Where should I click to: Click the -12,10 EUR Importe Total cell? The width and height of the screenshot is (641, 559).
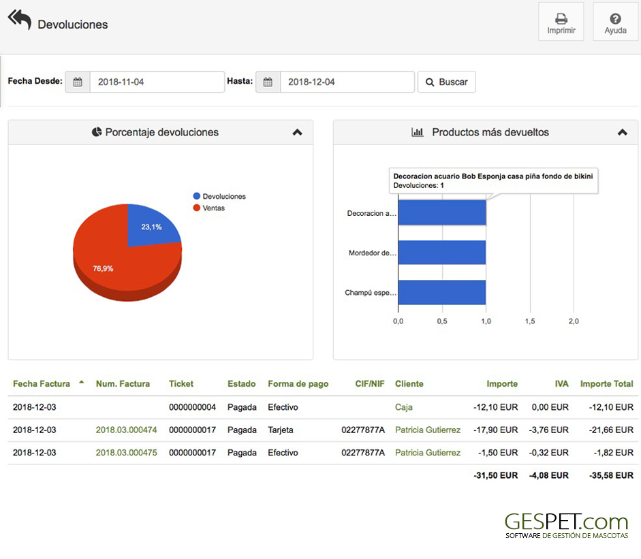pos(611,407)
